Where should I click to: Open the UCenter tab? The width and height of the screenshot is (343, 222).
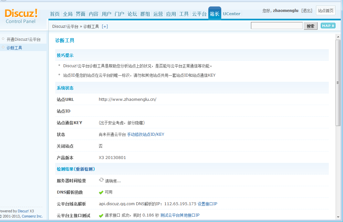(x=232, y=14)
